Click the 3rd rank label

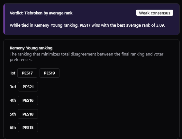(13, 87)
